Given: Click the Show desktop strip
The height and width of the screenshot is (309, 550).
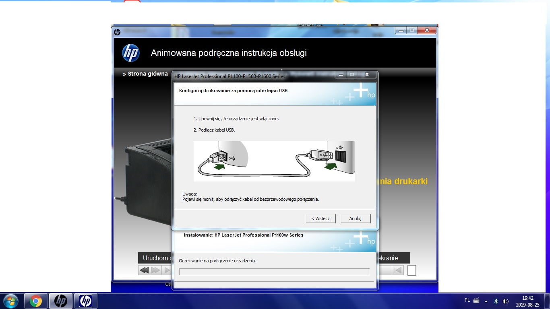Looking at the screenshot, I should (547, 301).
